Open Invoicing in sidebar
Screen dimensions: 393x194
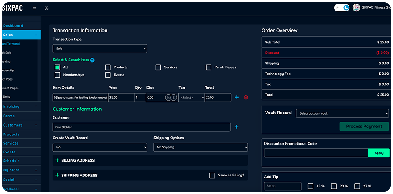pos(11,106)
